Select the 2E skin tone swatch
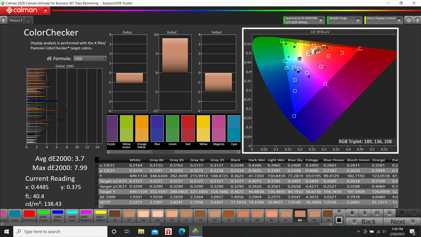Image resolution: width=421 pixels, height=237 pixels. click(115, 216)
